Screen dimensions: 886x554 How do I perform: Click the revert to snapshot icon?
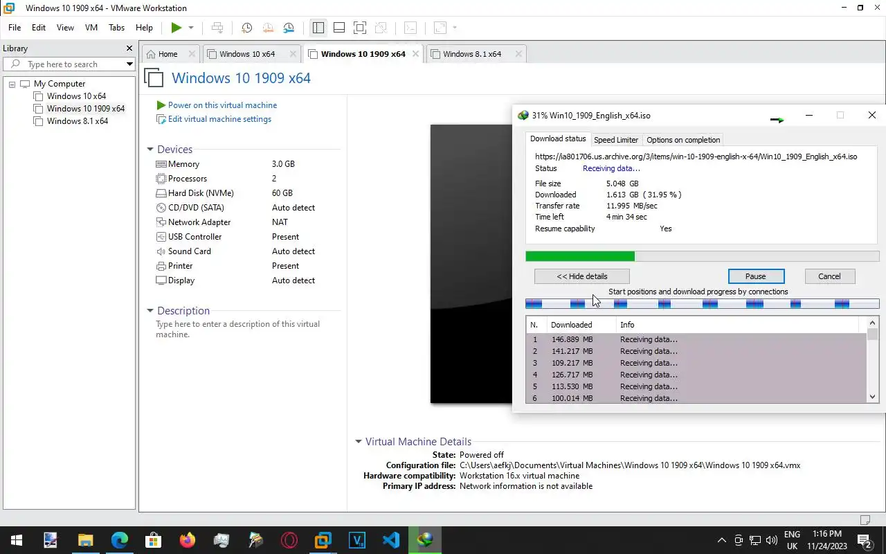click(x=268, y=28)
